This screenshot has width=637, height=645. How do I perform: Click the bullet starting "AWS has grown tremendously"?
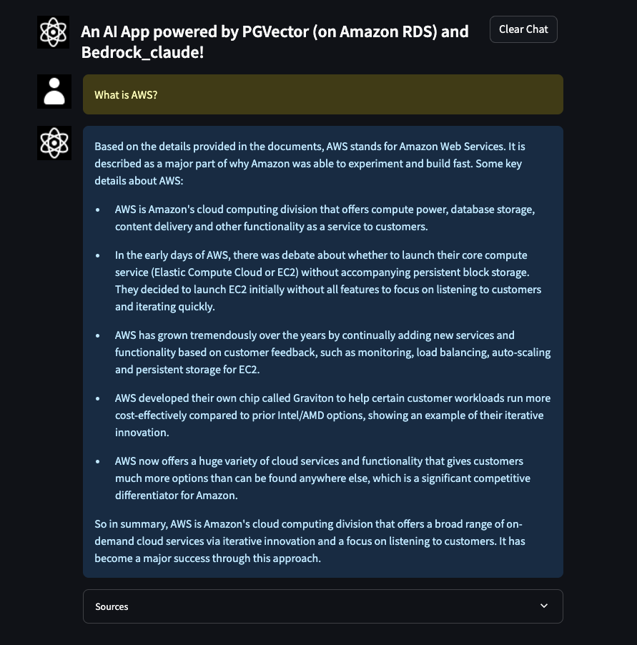[x=332, y=352]
